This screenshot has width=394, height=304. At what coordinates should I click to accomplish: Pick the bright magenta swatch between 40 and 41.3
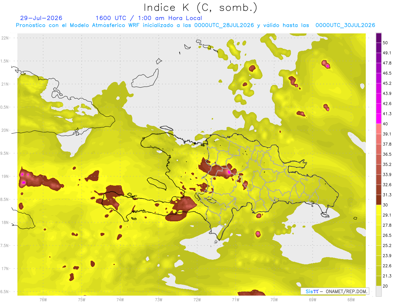pyautogui.click(x=379, y=118)
